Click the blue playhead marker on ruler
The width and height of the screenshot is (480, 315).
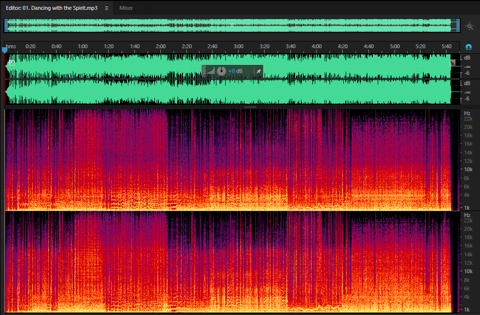4,50
